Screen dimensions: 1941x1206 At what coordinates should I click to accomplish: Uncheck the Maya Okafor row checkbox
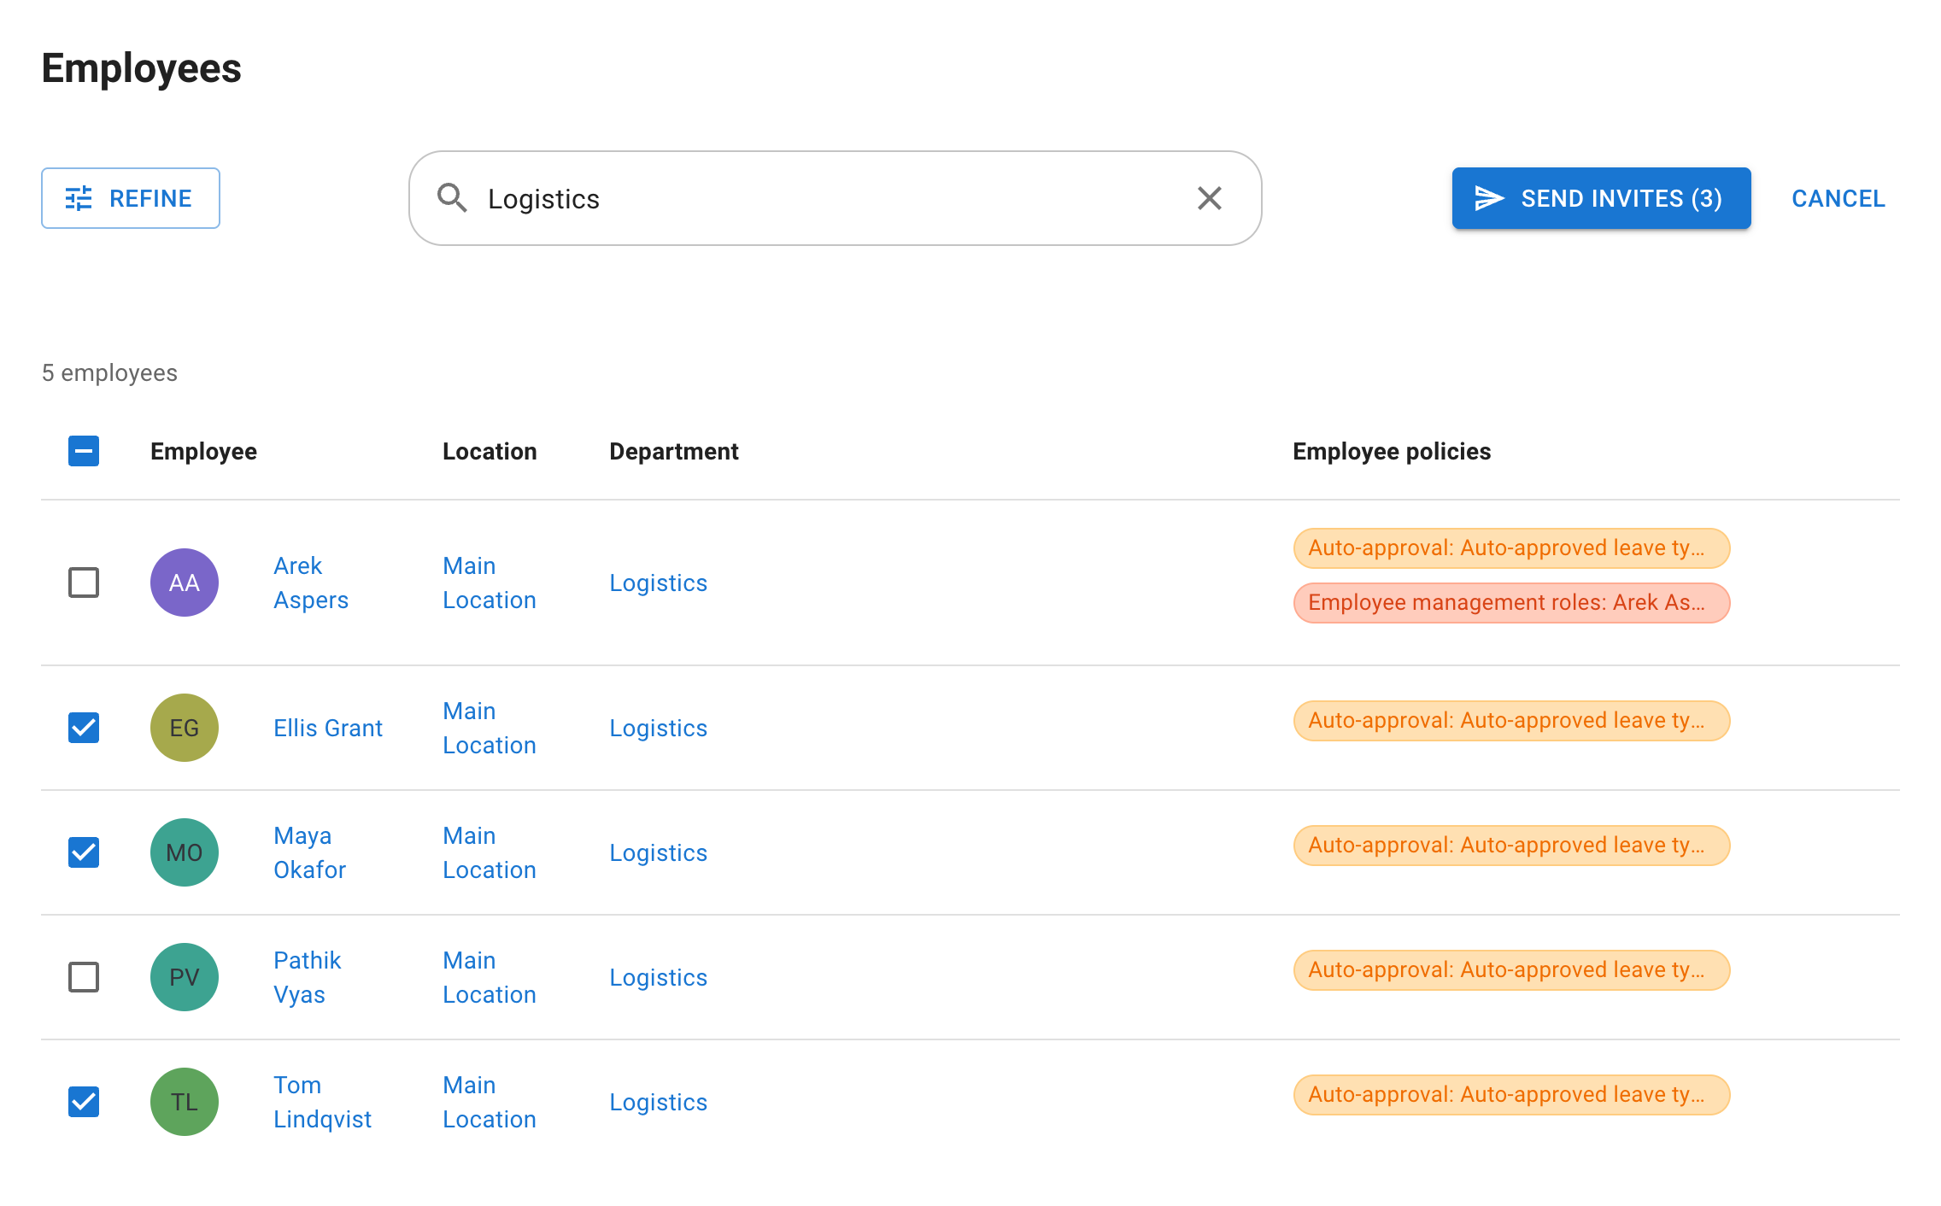84,852
